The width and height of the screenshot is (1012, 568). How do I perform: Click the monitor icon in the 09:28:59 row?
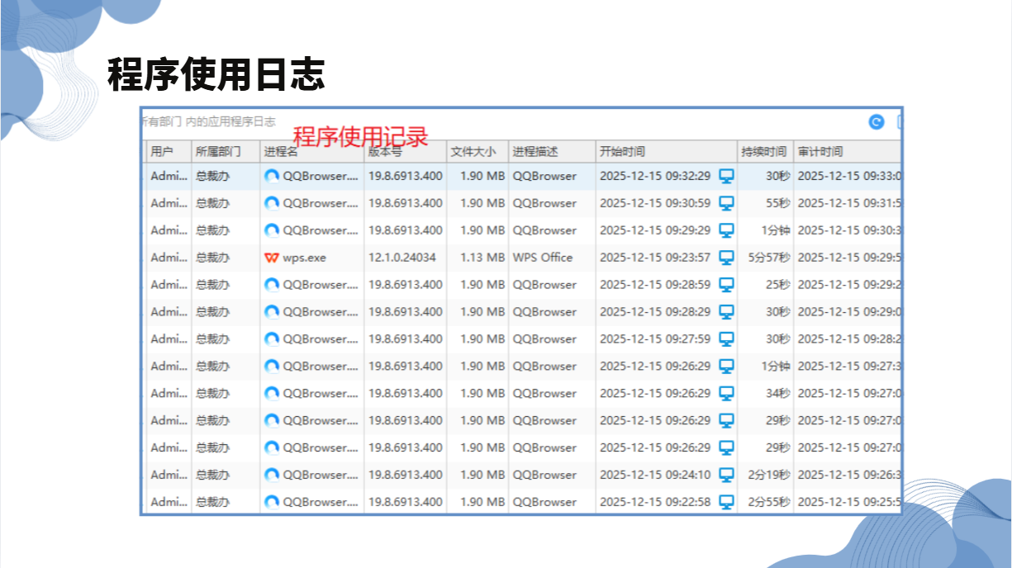[726, 285]
